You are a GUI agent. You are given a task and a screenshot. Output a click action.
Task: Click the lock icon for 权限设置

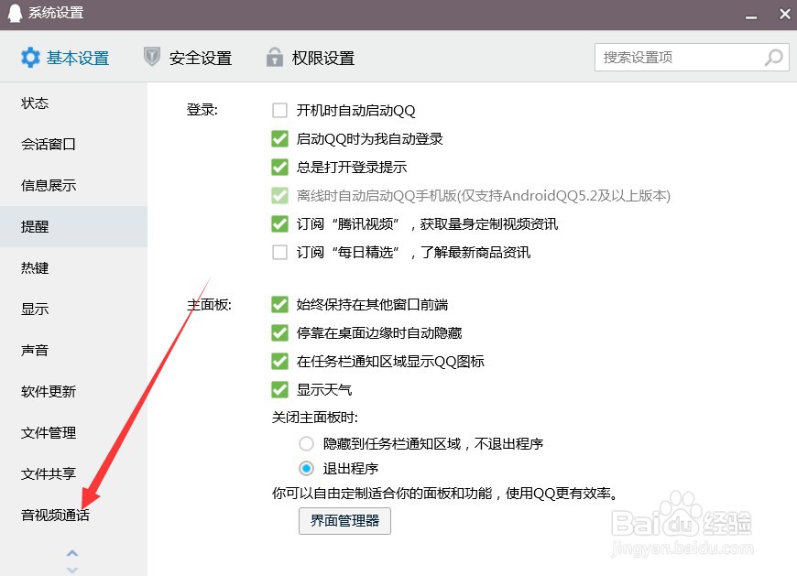(275, 57)
